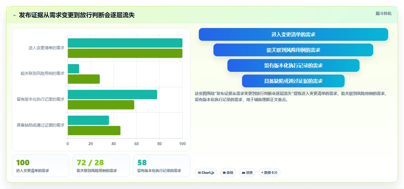Image resolution: width=404 pixels, height=189 pixels.
Task: Click the green bar for 进入变更清单的需求
Action: click(x=125, y=53)
